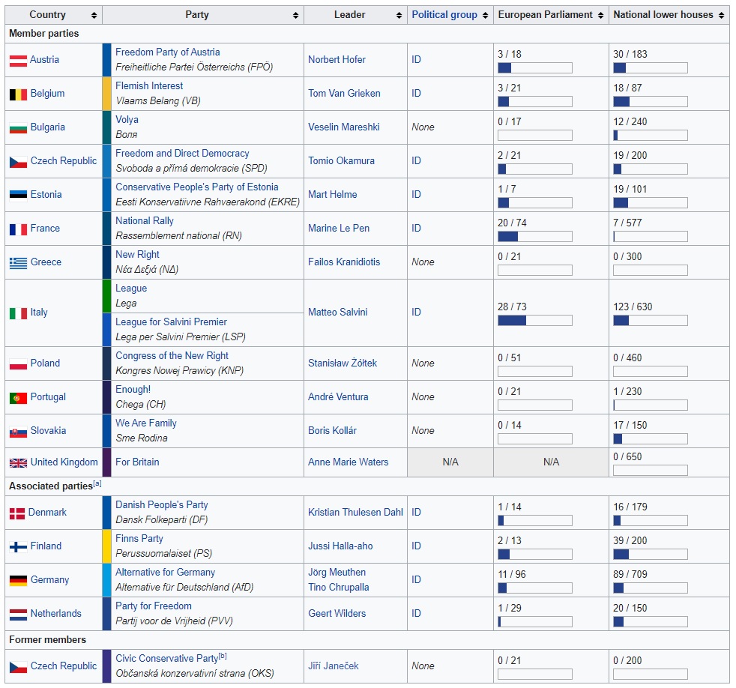Click Alternative for Germany light-blue color cell
This screenshot has height=688, width=736.
point(107,581)
